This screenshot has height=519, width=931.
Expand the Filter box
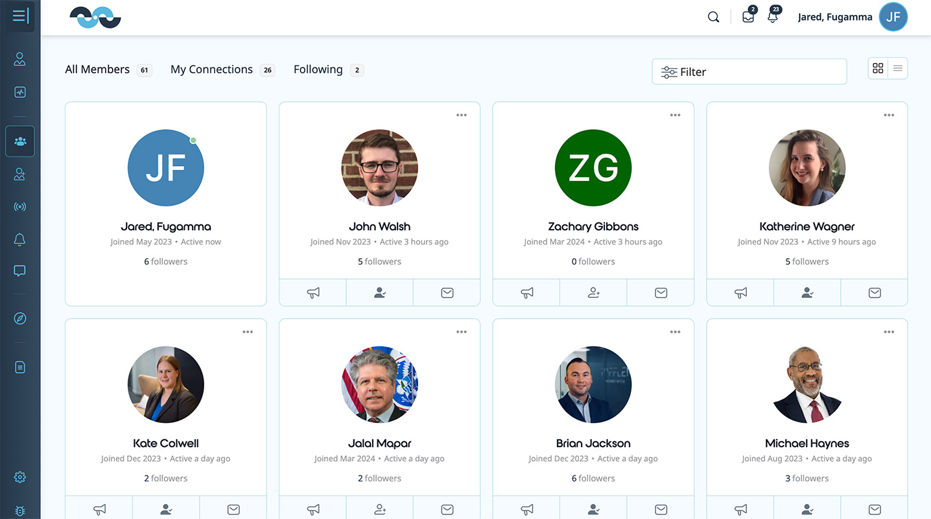point(749,72)
